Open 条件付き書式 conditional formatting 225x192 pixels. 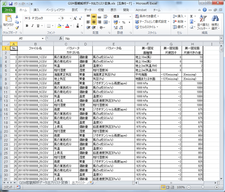(147, 16)
